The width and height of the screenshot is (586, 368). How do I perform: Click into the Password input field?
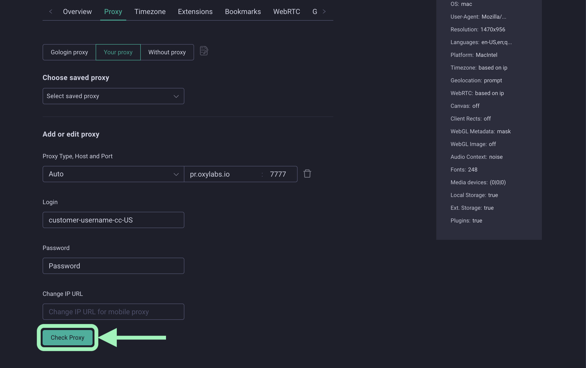click(113, 266)
